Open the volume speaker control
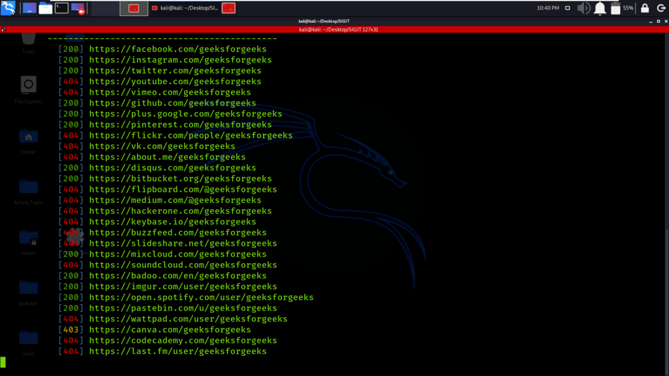 point(583,8)
